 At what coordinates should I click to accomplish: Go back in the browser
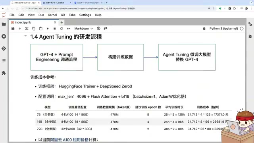tap(3, 8)
